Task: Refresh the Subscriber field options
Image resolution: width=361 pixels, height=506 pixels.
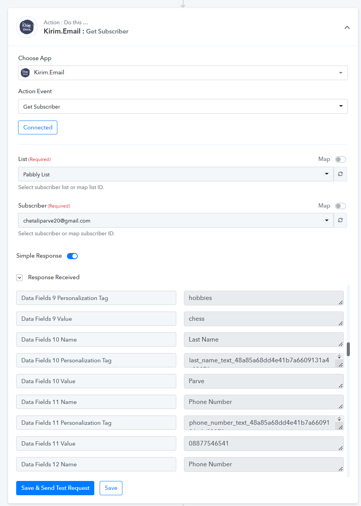Action: 340,220
